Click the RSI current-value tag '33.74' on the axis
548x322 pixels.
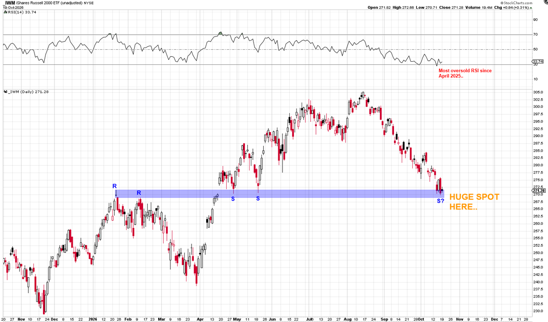[538, 62]
